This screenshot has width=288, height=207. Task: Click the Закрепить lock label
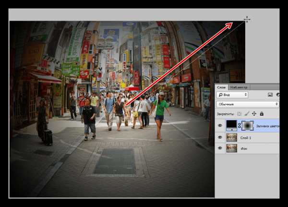(x=226, y=114)
